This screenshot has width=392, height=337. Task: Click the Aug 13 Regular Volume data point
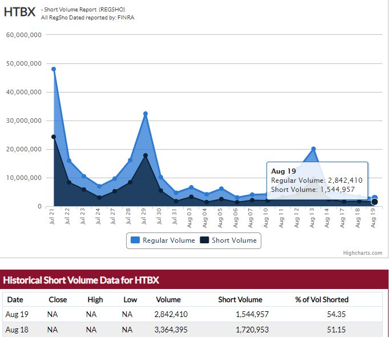pyautogui.click(x=313, y=149)
